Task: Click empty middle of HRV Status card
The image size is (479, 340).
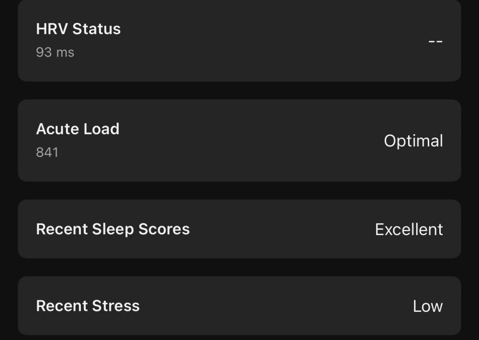Action: 263,41
